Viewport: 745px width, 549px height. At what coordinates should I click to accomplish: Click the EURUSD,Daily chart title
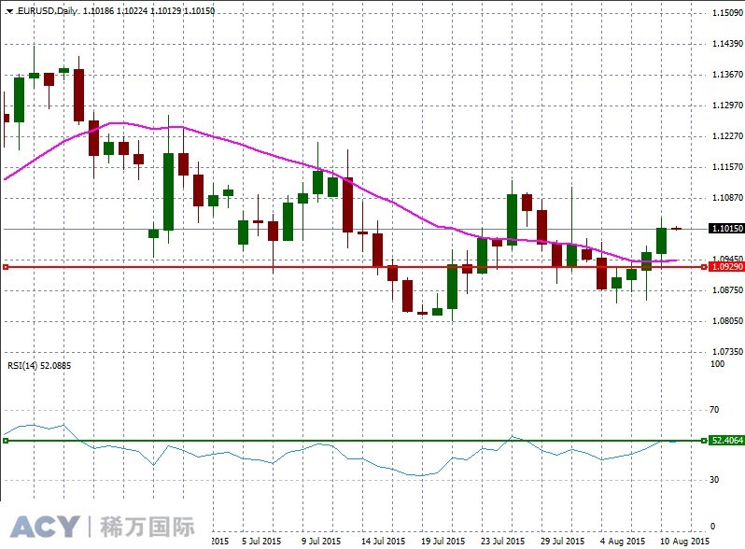[x=48, y=10]
